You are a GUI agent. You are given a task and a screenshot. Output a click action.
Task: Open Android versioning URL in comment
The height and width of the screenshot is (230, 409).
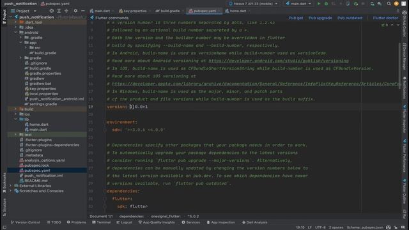[x=279, y=61]
